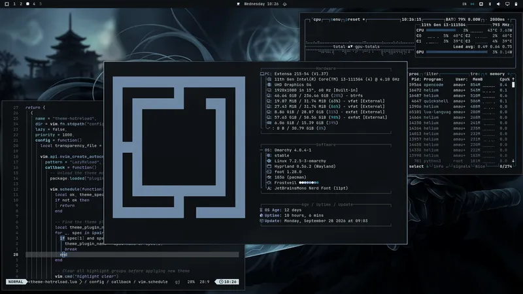Decrease btop 2000ms update interval with minus
523x294 pixels.
[486, 20]
